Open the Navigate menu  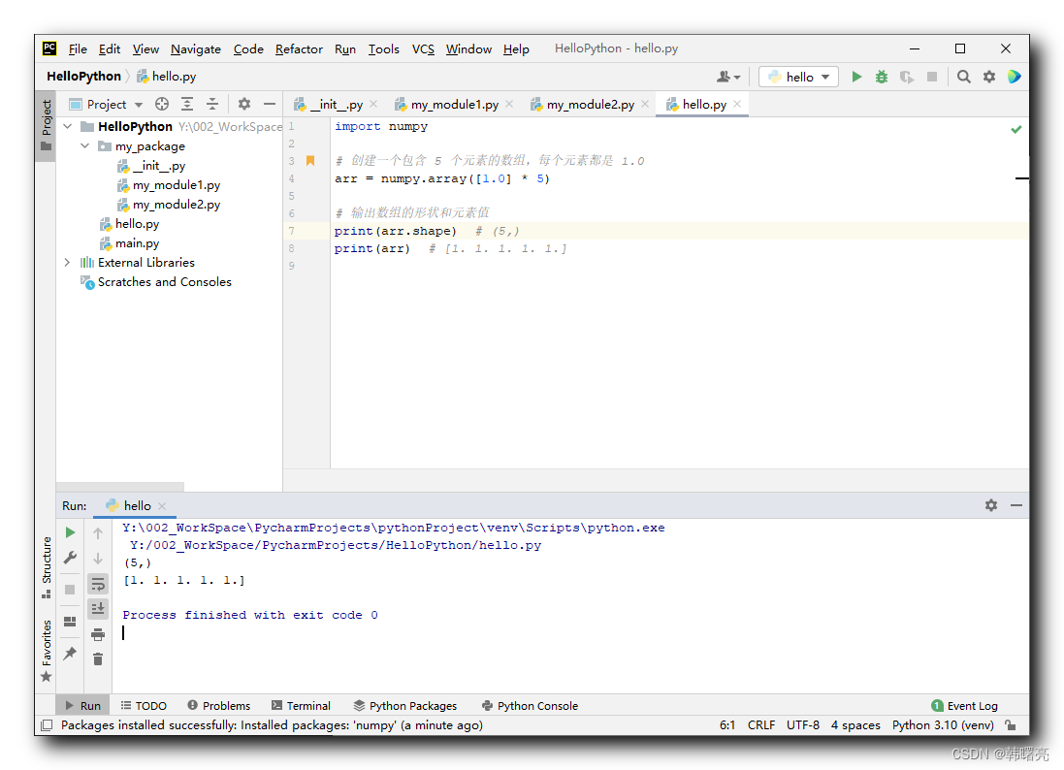pyautogui.click(x=195, y=48)
